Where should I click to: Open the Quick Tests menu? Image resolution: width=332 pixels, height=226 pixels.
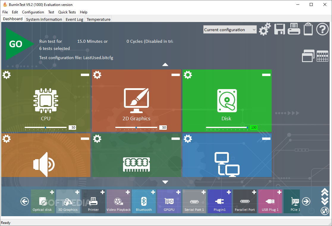pos(67,12)
